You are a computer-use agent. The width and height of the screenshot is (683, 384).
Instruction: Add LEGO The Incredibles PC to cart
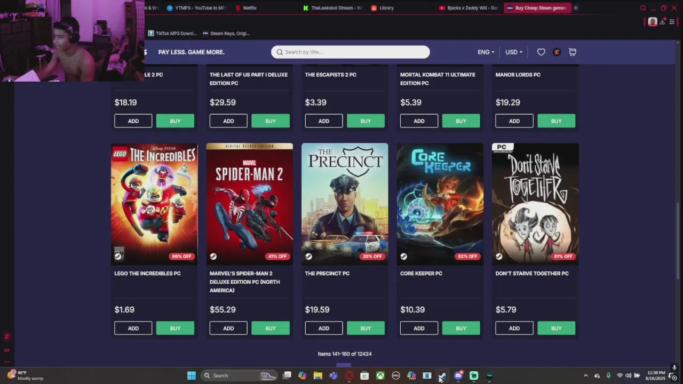click(x=133, y=328)
